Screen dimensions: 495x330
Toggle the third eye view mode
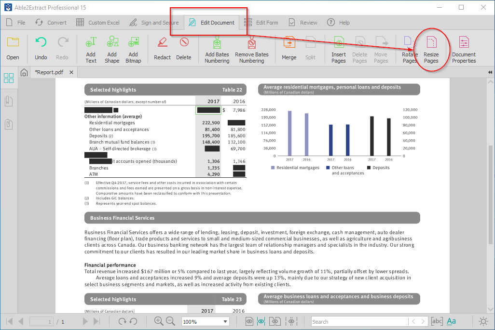(x=275, y=321)
